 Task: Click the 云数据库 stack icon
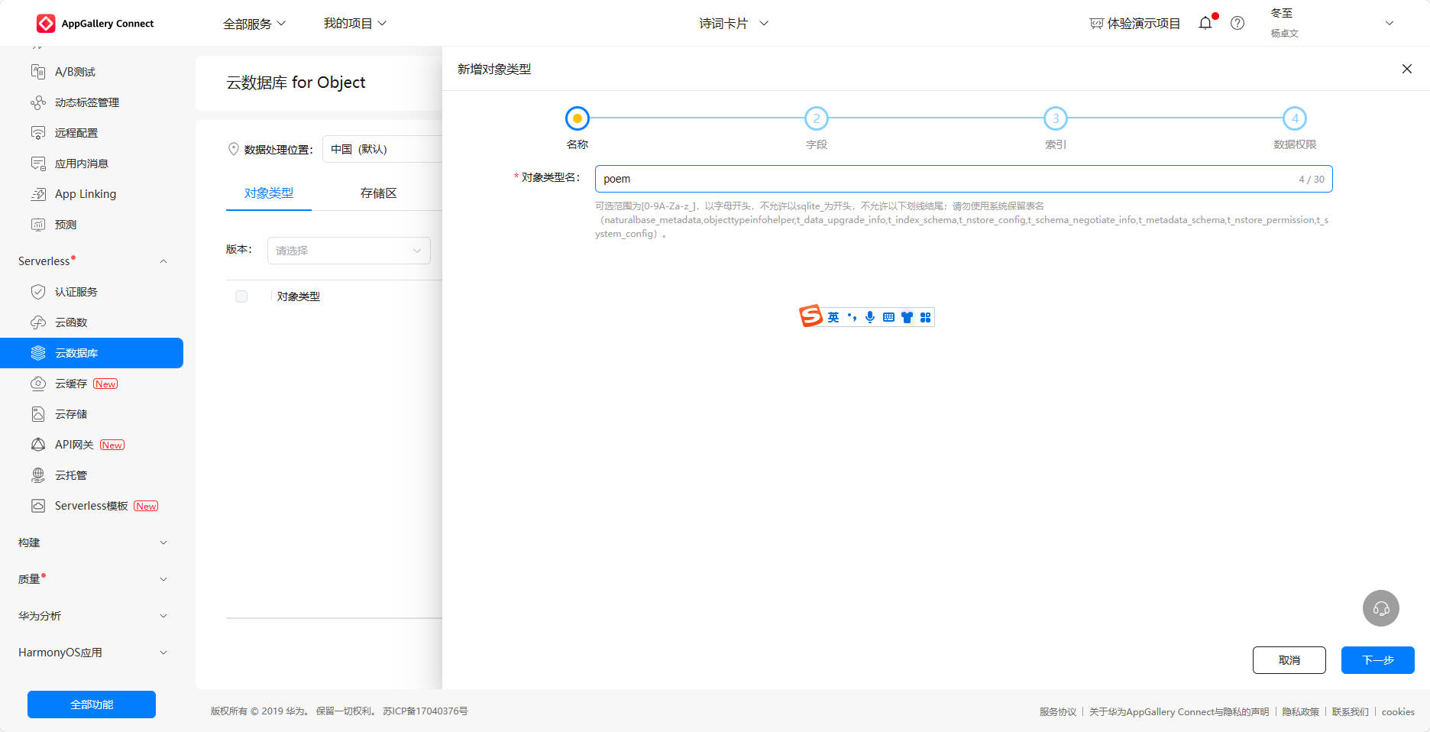coord(38,353)
